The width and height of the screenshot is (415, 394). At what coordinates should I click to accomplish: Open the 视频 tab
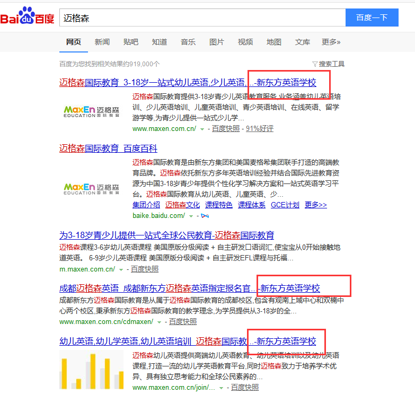click(245, 42)
